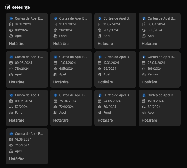Screen dimensions: 187x168
Task: Open the Hotărâre link on the 80/2024 card
Action: point(17,44)
